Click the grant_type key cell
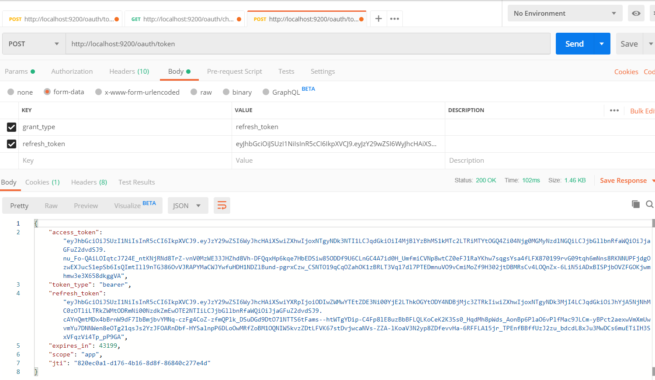The width and height of the screenshot is (655, 380). (126, 127)
